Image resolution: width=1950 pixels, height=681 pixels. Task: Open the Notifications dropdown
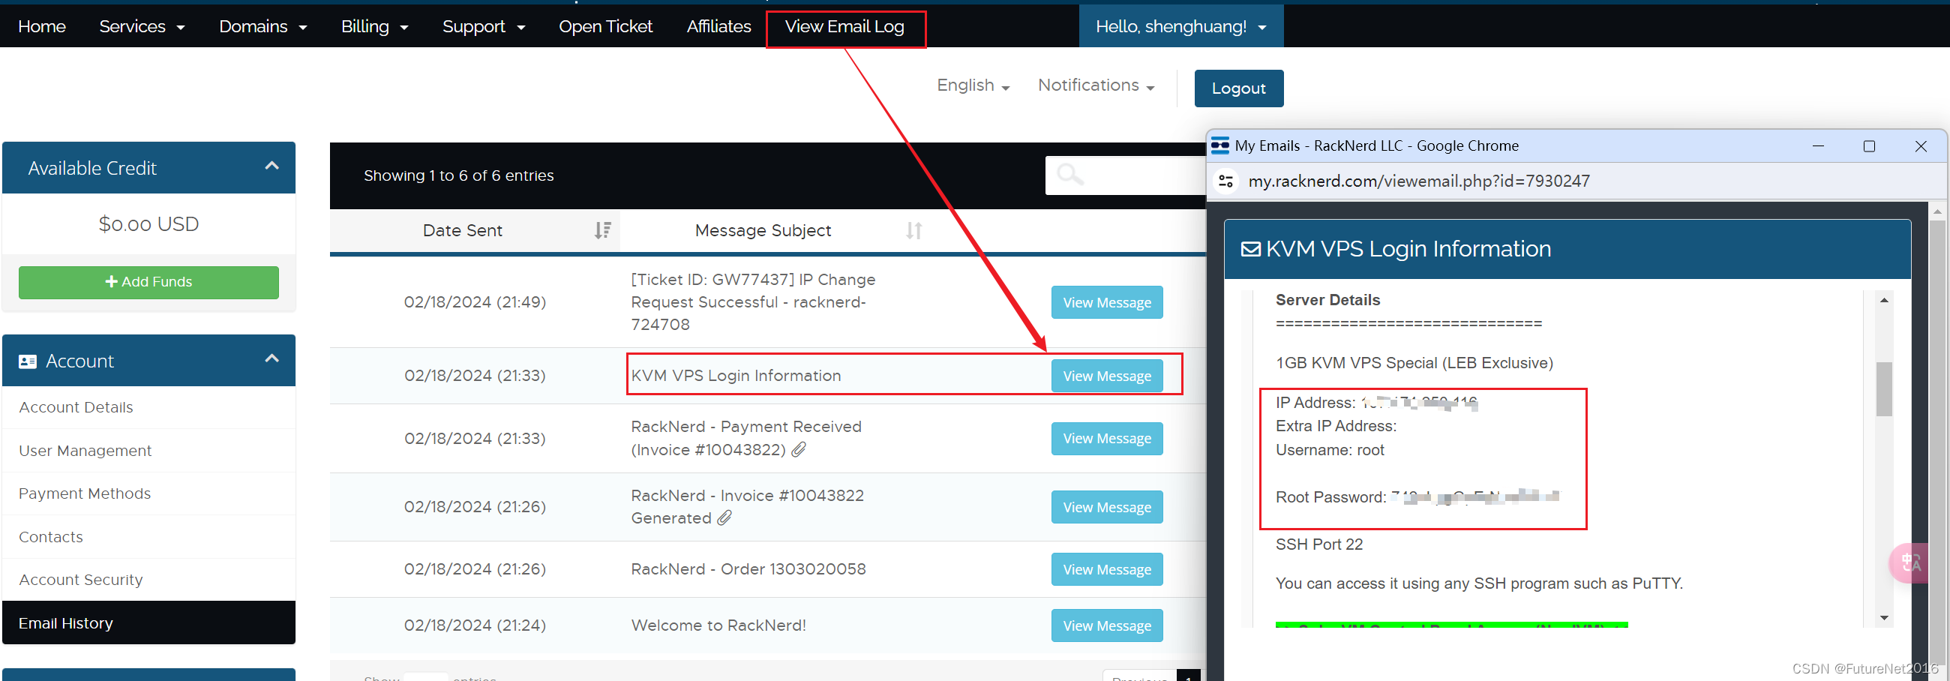1096,85
